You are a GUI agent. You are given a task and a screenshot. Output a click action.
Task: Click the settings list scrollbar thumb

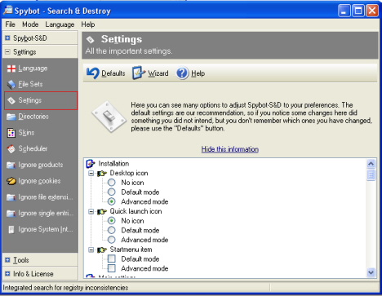pos(371,175)
